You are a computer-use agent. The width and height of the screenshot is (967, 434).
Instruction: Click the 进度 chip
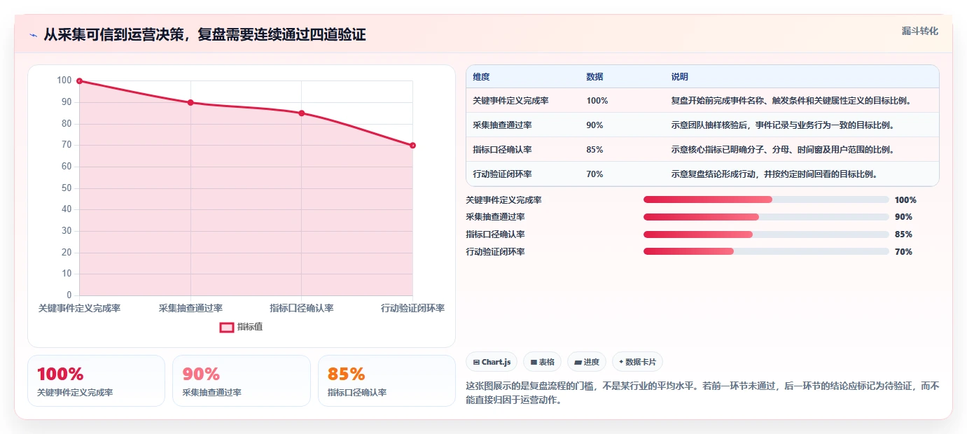pyautogui.click(x=587, y=362)
